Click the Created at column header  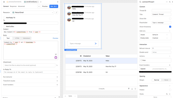pyautogui.click(x=87, y=56)
